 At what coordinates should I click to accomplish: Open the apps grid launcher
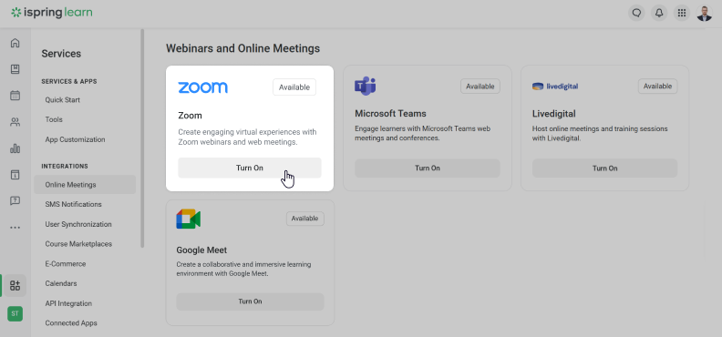tap(682, 13)
